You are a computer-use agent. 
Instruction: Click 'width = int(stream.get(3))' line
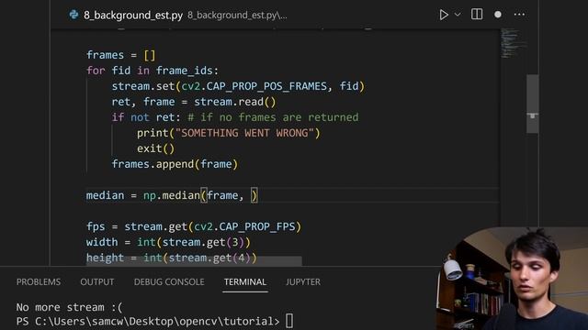(168, 242)
